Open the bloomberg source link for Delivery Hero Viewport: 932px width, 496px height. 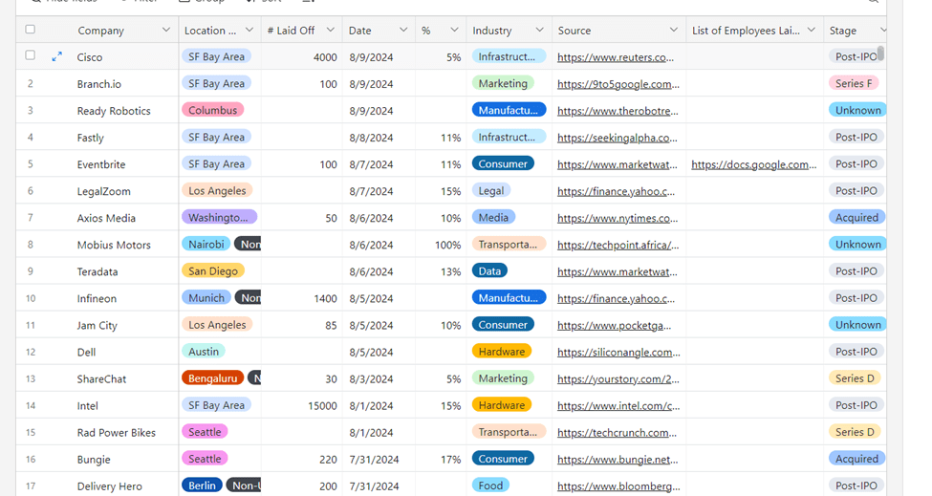pyautogui.click(x=618, y=485)
